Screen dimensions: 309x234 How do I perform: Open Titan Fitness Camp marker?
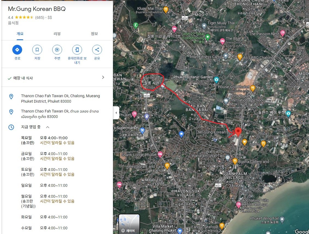click(x=226, y=56)
